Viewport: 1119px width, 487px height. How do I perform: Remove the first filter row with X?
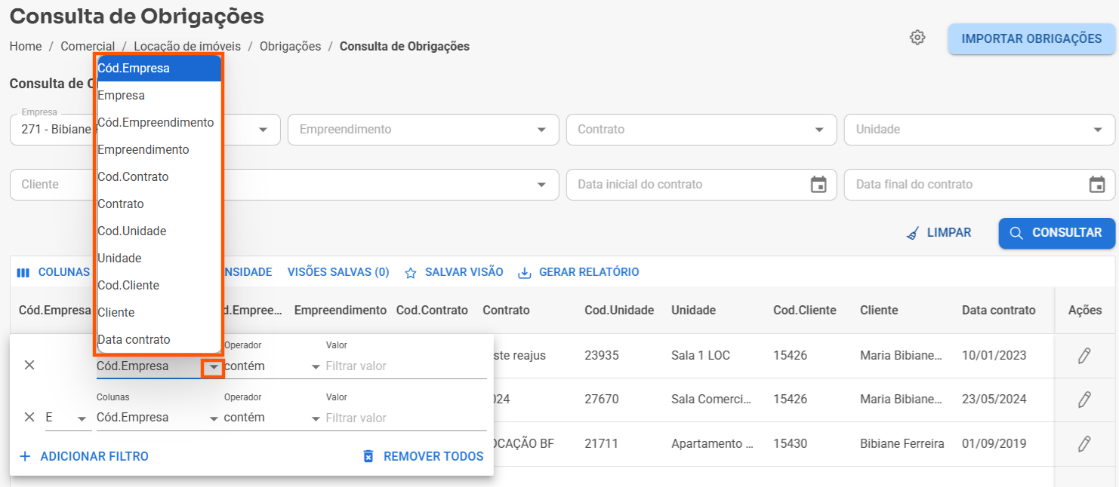(x=29, y=365)
